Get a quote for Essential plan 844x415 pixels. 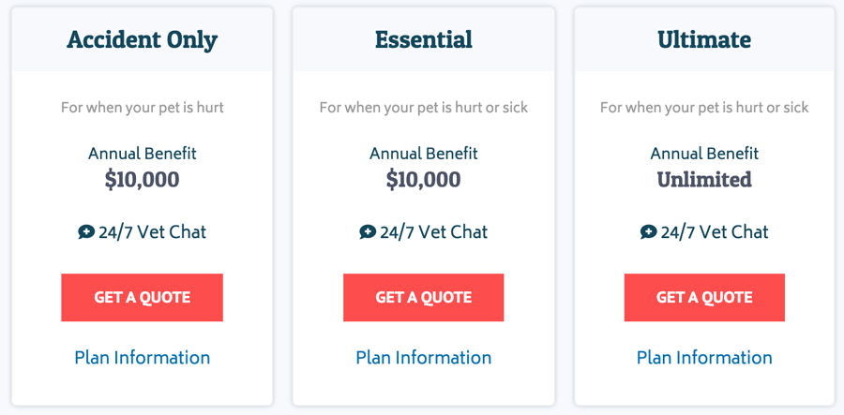point(423,298)
